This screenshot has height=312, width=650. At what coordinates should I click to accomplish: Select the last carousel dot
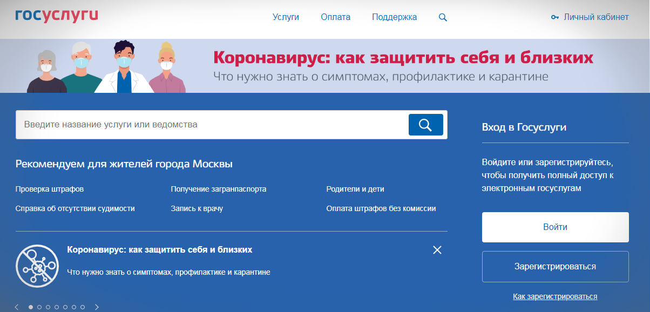[83, 307]
